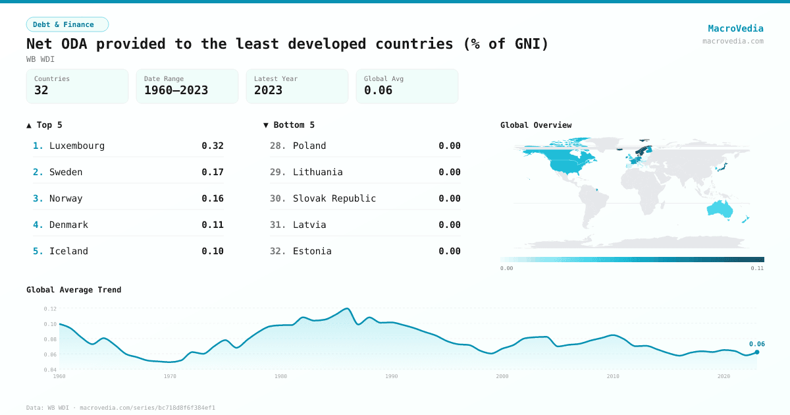The width and height of the screenshot is (790, 415).
Task: Click the 2023 endpoint dot on trend line
Action: click(x=757, y=352)
